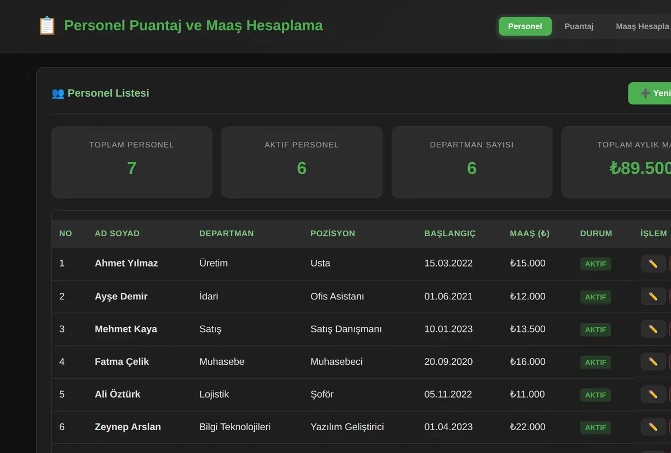The width and height of the screenshot is (671, 453).
Task: Select the name Ayşe Demir
Action: 121,296
